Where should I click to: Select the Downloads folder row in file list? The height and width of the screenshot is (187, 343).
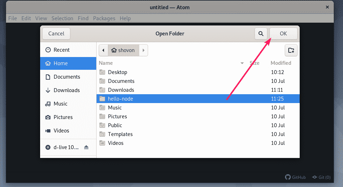coord(198,90)
